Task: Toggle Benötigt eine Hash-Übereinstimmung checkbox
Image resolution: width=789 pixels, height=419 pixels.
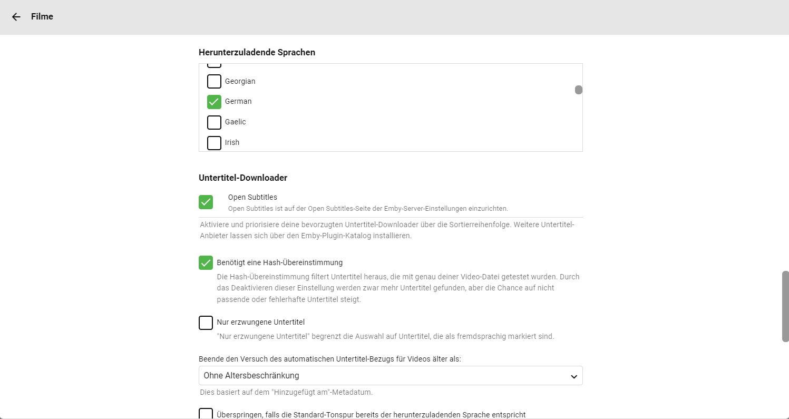Action: [x=206, y=262]
